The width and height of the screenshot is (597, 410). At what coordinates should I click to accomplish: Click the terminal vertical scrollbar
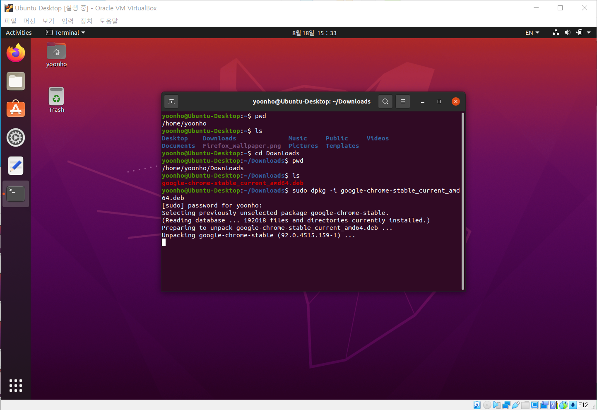(462, 201)
